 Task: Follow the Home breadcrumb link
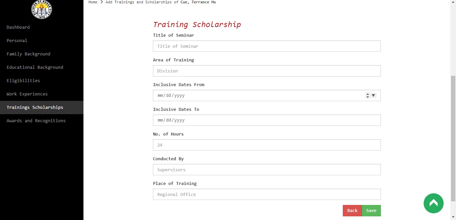pos(93,2)
